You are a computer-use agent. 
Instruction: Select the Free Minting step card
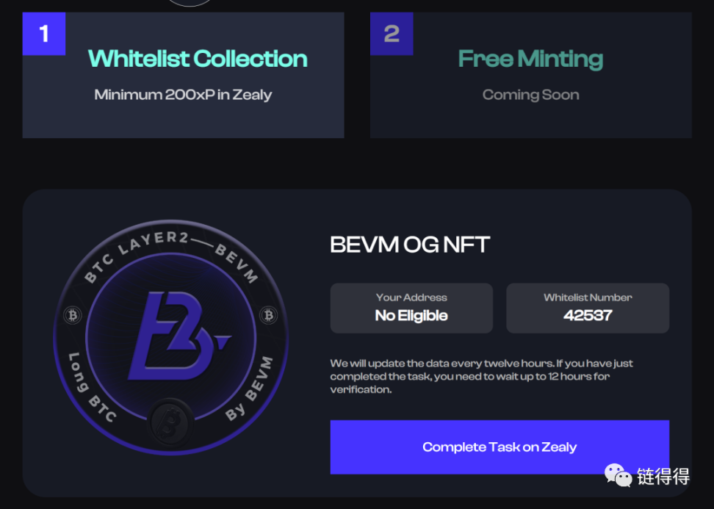(x=531, y=75)
